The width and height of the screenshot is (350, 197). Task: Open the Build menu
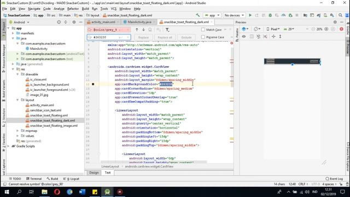pyautogui.click(x=85, y=9)
